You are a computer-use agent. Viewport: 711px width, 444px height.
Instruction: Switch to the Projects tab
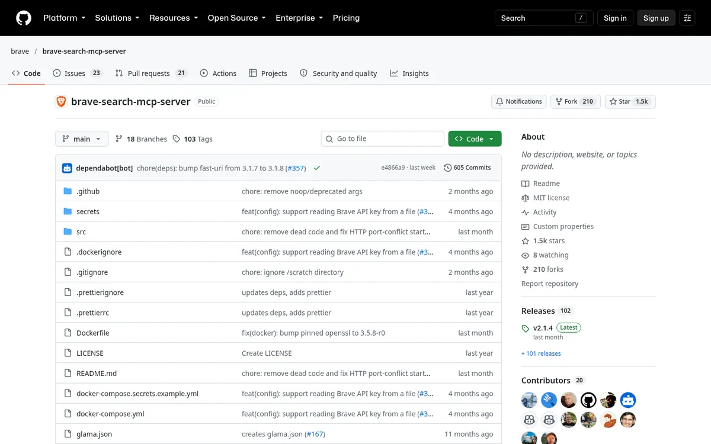pos(268,73)
